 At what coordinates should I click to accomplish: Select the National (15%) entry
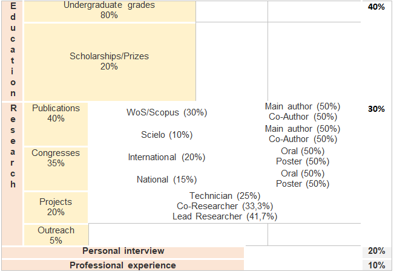coord(166,180)
